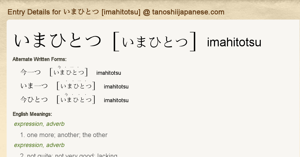
Task: Click the large romaji "imahitotsu"
Action: pyautogui.click(x=234, y=42)
